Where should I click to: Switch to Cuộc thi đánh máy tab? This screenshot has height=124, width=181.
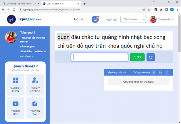(61, 4)
